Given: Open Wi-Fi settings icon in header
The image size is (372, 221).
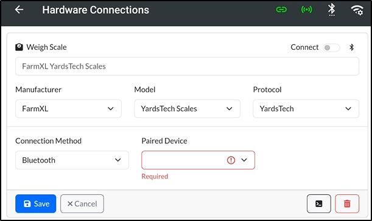Looking at the screenshot, I should pos(357,10).
